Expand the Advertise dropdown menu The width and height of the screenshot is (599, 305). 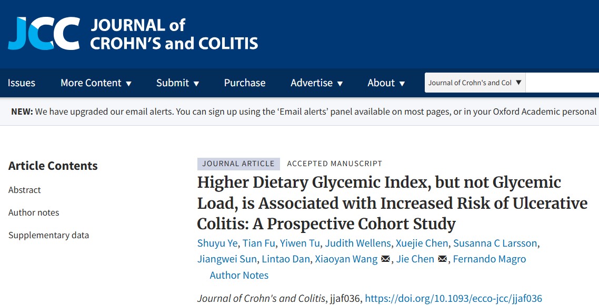[317, 83]
